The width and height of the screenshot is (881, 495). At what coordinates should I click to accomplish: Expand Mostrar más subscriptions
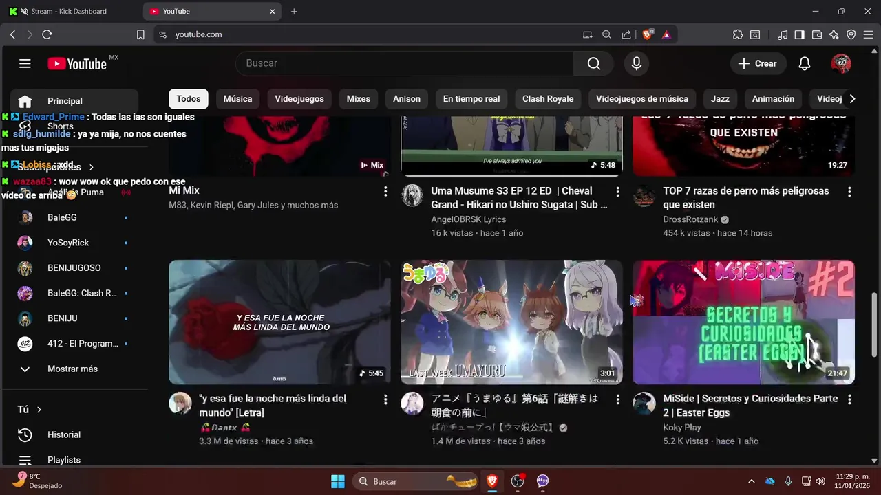click(x=74, y=368)
